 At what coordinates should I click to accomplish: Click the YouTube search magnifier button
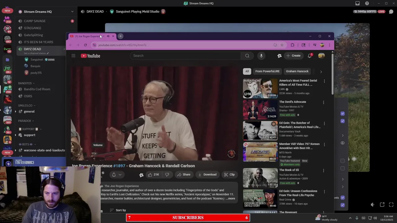tap(247, 56)
